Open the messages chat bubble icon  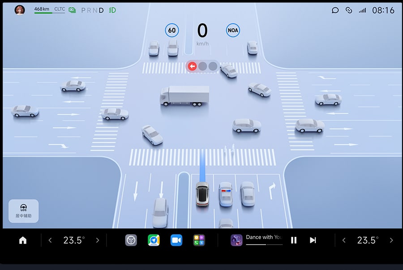coord(335,10)
